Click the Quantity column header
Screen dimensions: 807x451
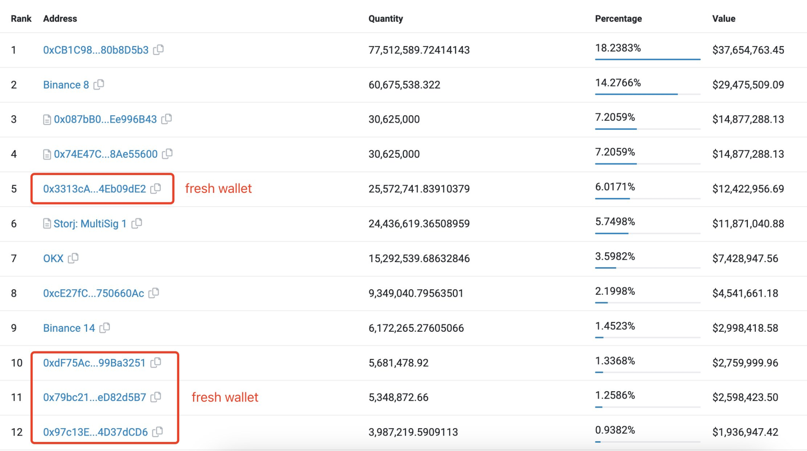(x=385, y=18)
